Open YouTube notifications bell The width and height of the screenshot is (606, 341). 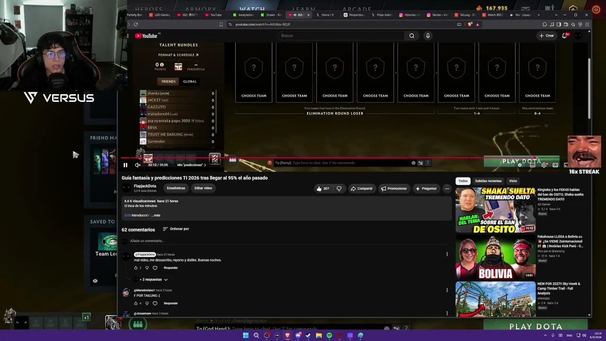coord(565,36)
